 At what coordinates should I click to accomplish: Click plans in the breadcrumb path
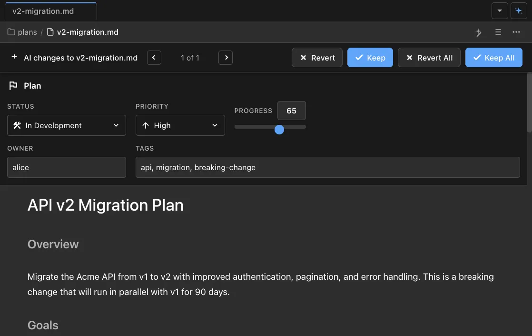coord(27,32)
